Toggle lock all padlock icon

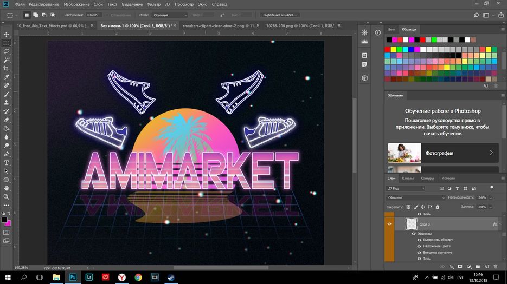coord(438,207)
